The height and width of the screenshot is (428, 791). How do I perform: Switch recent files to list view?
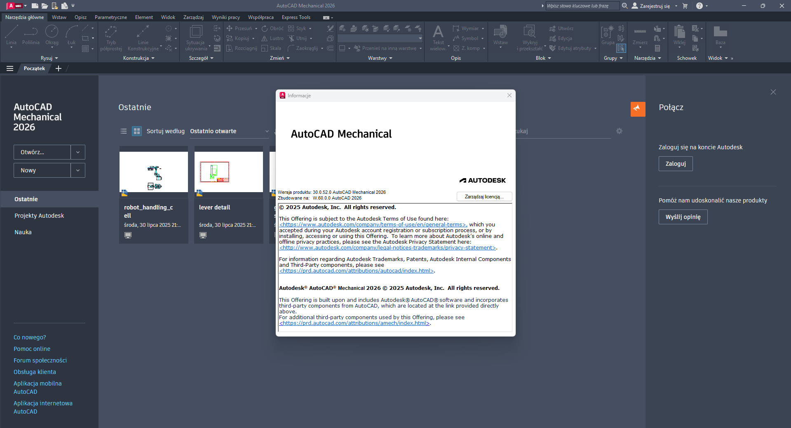[124, 131]
